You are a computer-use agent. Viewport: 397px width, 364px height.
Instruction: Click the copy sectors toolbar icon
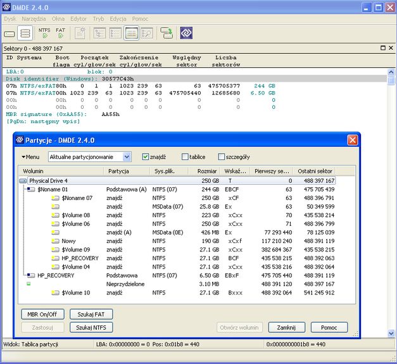pos(167,33)
